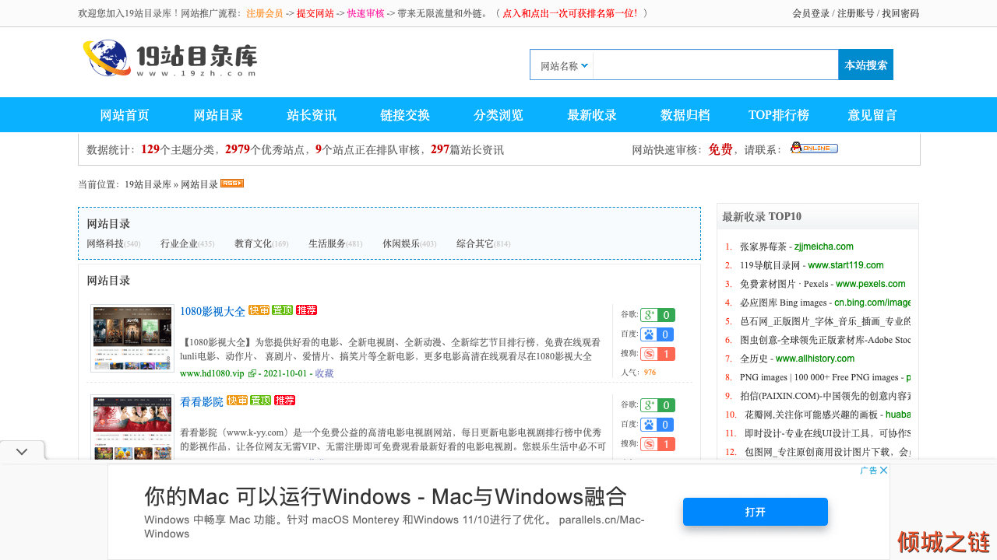Open the 网络科技 category
This screenshot has width=997, height=560.
point(105,243)
